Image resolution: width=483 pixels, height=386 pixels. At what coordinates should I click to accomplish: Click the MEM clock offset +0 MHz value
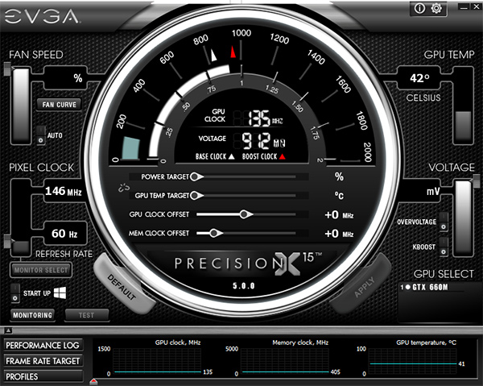coord(339,234)
